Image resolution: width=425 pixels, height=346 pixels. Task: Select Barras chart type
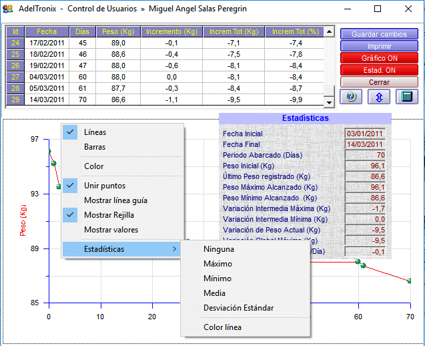pos(95,147)
